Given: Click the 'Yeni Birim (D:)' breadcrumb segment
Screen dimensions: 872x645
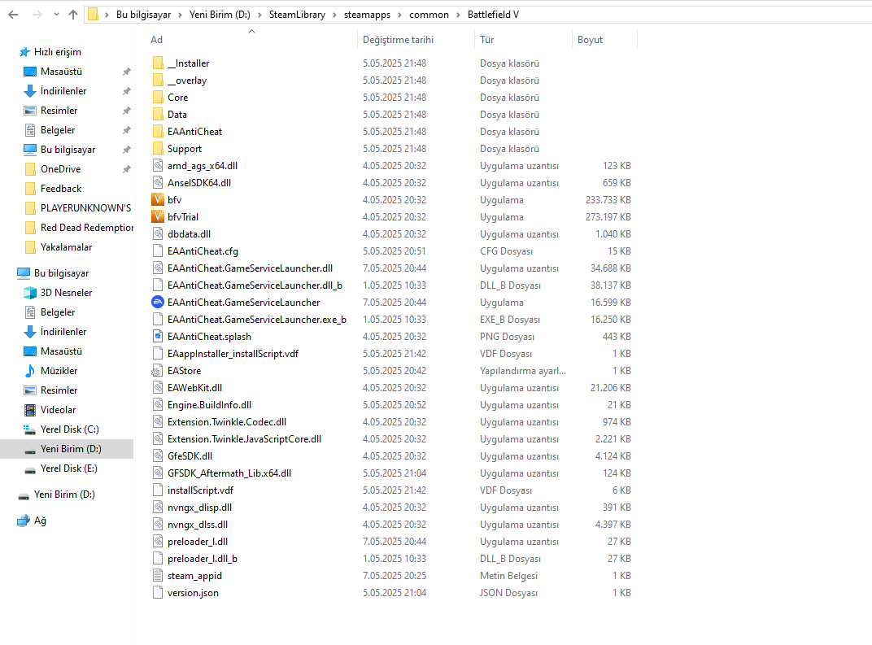Looking at the screenshot, I should click(220, 15).
